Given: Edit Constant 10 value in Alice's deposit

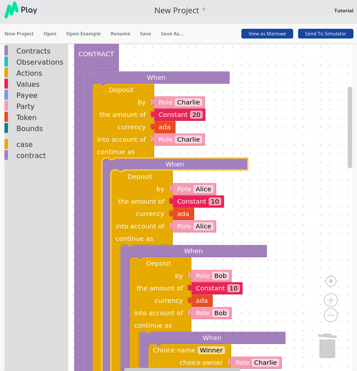Looking at the screenshot, I should [215, 201].
